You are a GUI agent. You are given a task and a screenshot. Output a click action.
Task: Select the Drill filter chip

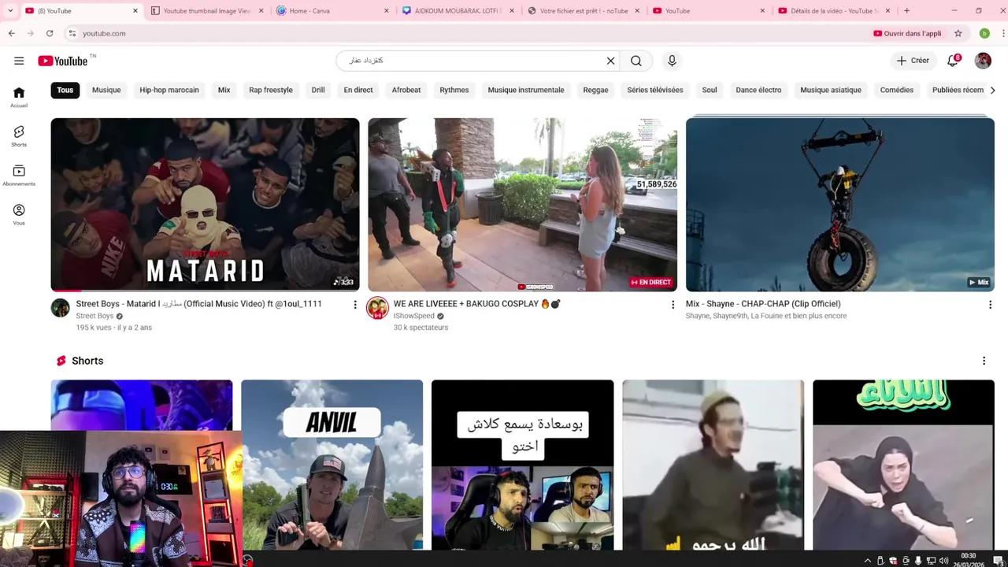(318, 90)
